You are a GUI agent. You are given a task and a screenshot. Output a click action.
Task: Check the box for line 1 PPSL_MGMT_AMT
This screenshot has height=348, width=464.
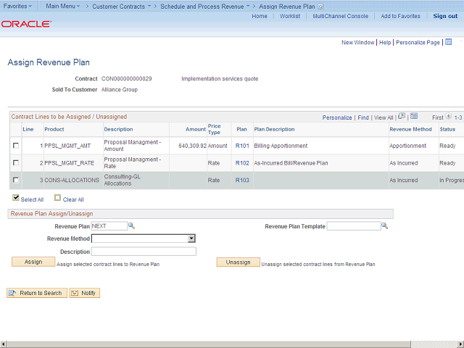16,146
